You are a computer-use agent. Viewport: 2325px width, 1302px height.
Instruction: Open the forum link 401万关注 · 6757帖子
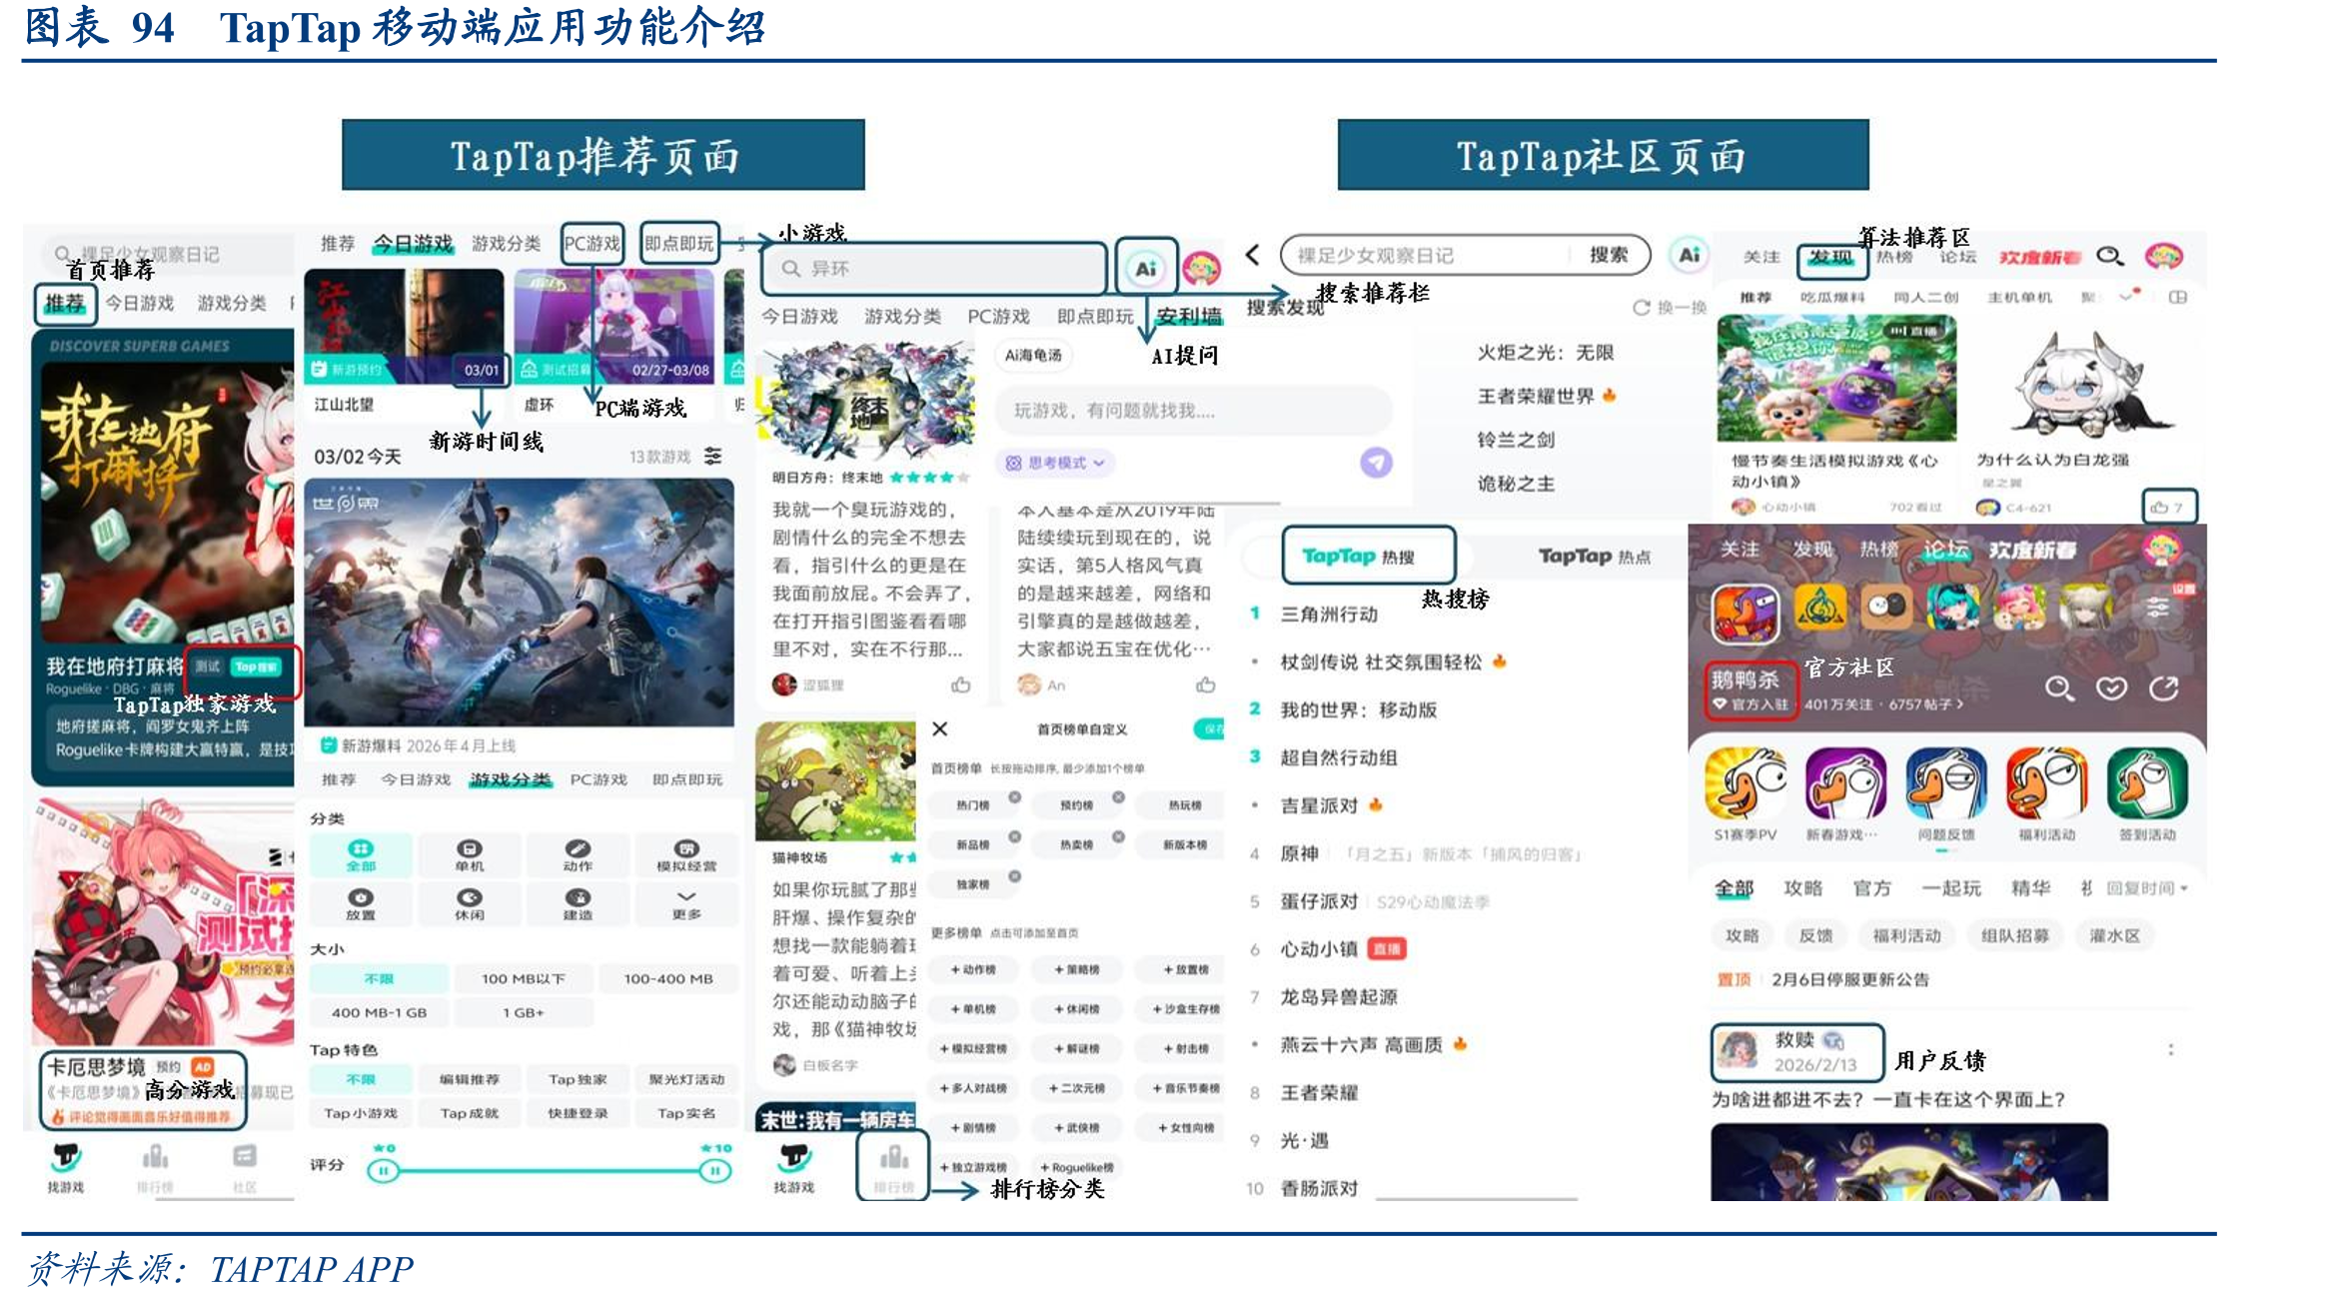click(x=1884, y=704)
